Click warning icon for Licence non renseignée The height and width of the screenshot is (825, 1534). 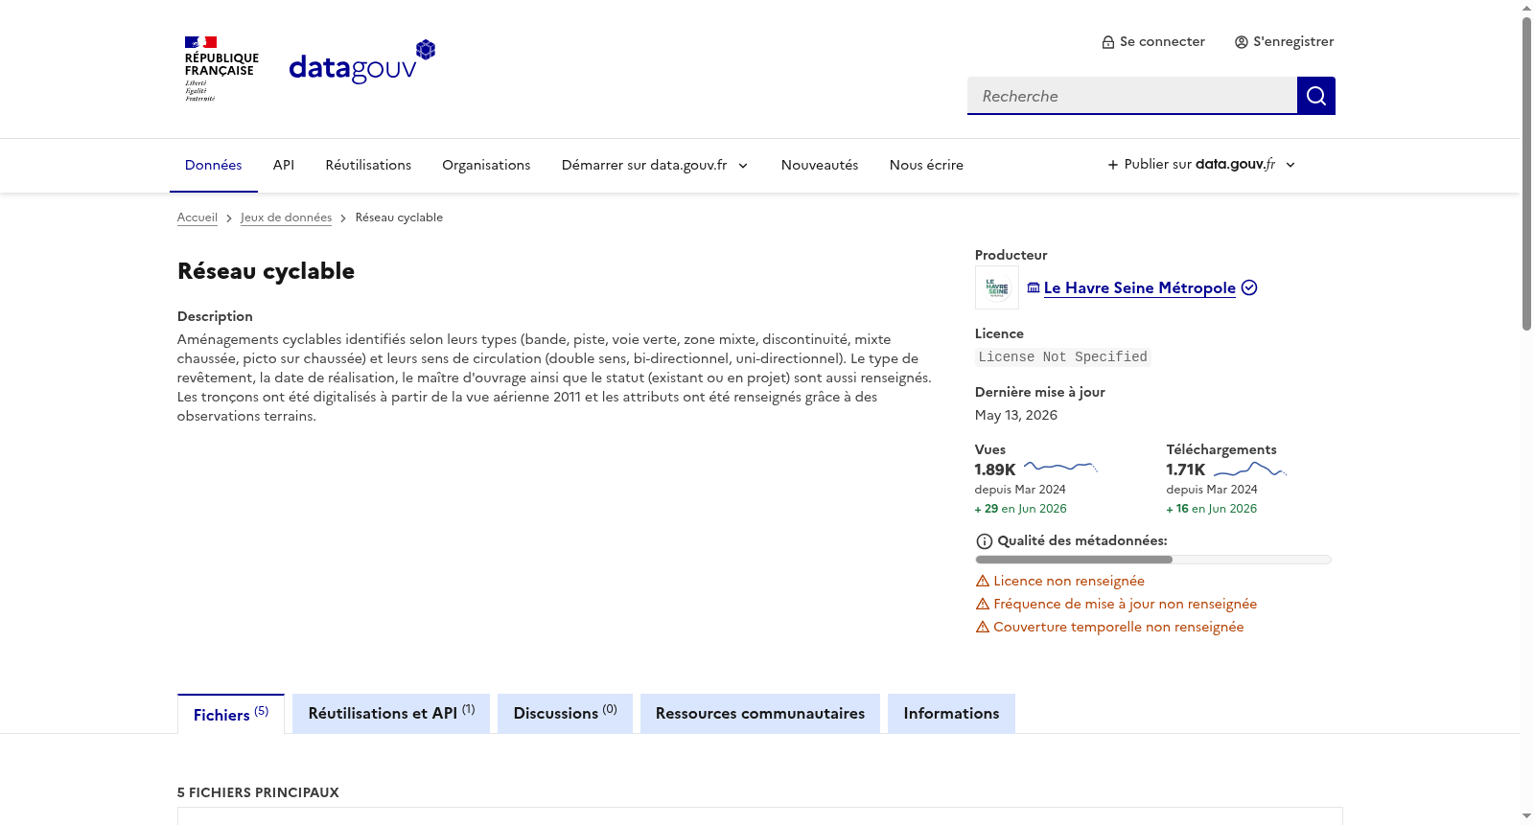pyautogui.click(x=982, y=581)
